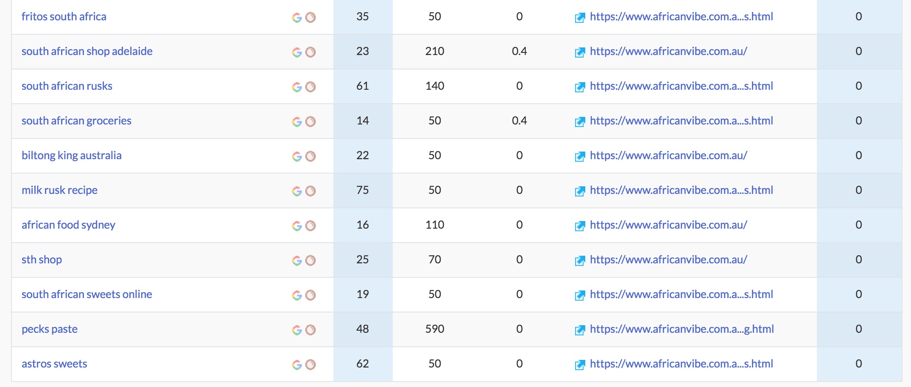Select brown circle icon in milk rusk recipe row
This screenshot has width=911, height=387.
point(310,191)
